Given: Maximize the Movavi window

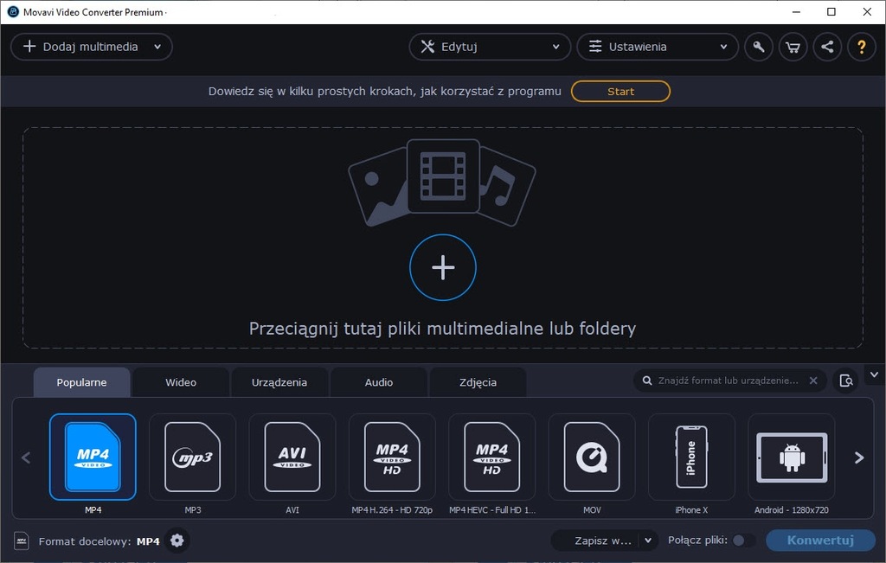Looking at the screenshot, I should pos(831,12).
